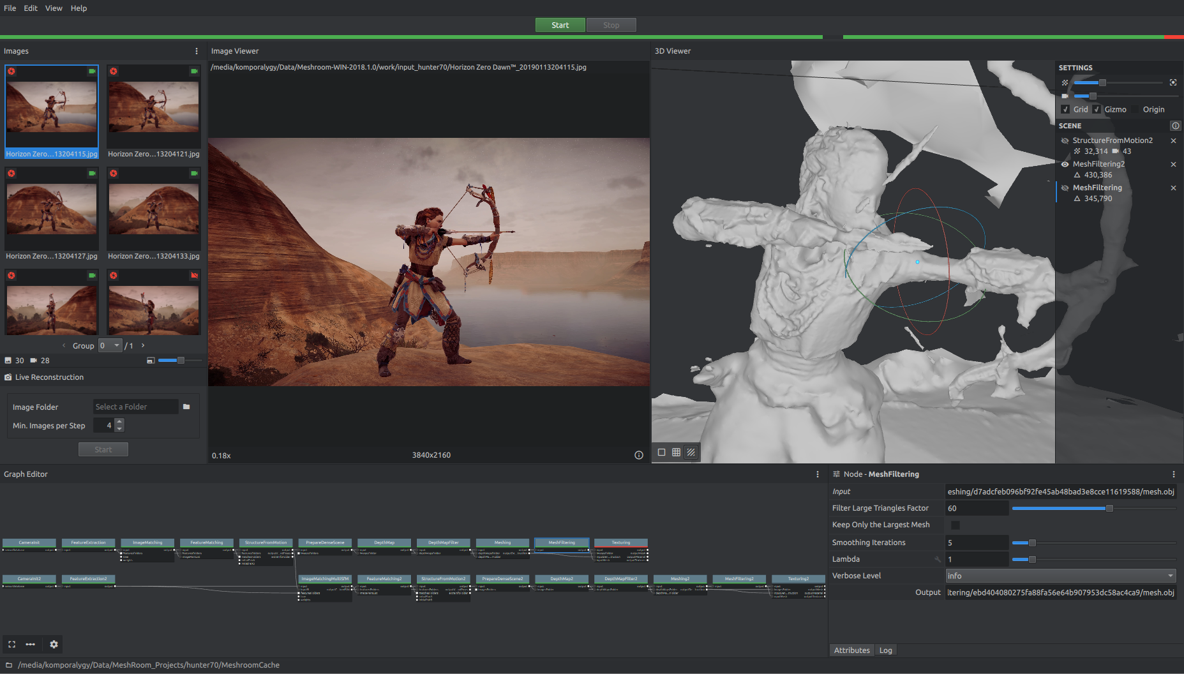Click green camera icon on thumbnail 13204121.jpg
The width and height of the screenshot is (1184, 674).
[194, 71]
